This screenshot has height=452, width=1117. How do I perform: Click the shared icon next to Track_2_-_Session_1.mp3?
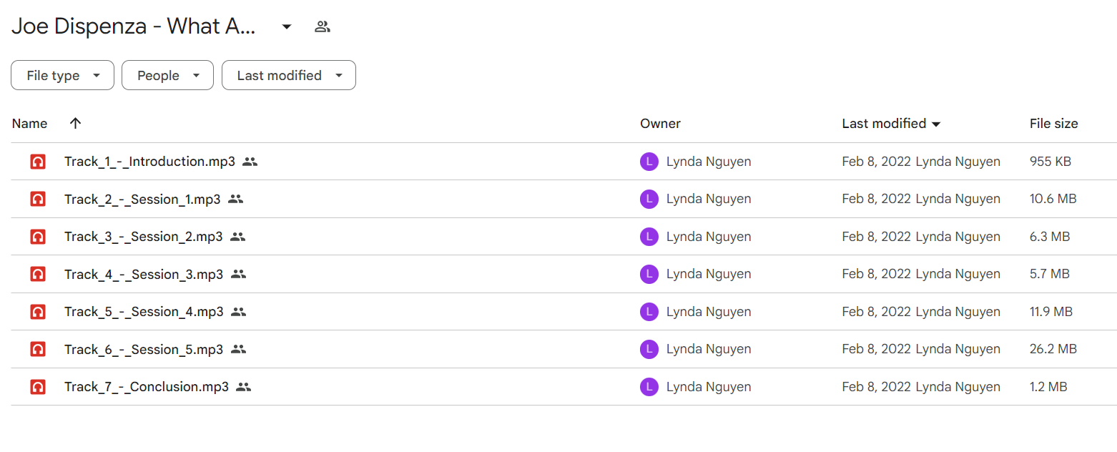coord(236,199)
